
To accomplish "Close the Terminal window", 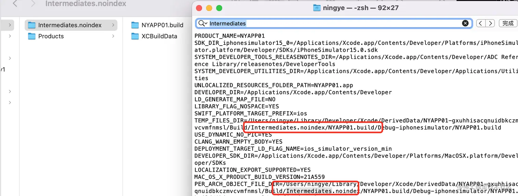I will (199, 8).
